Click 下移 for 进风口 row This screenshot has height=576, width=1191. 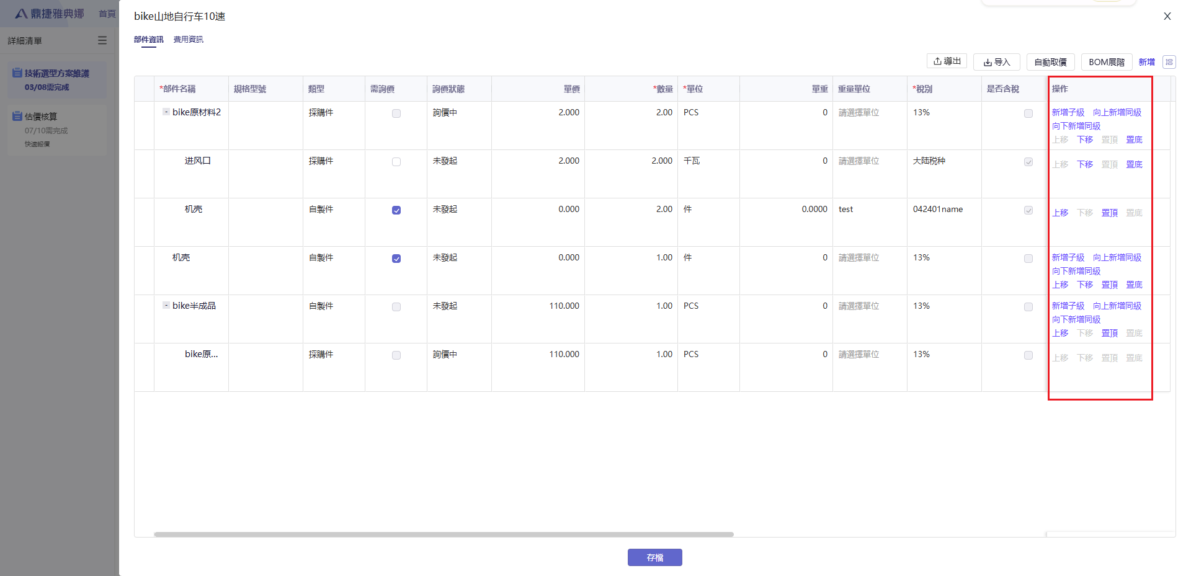(1085, 164)
